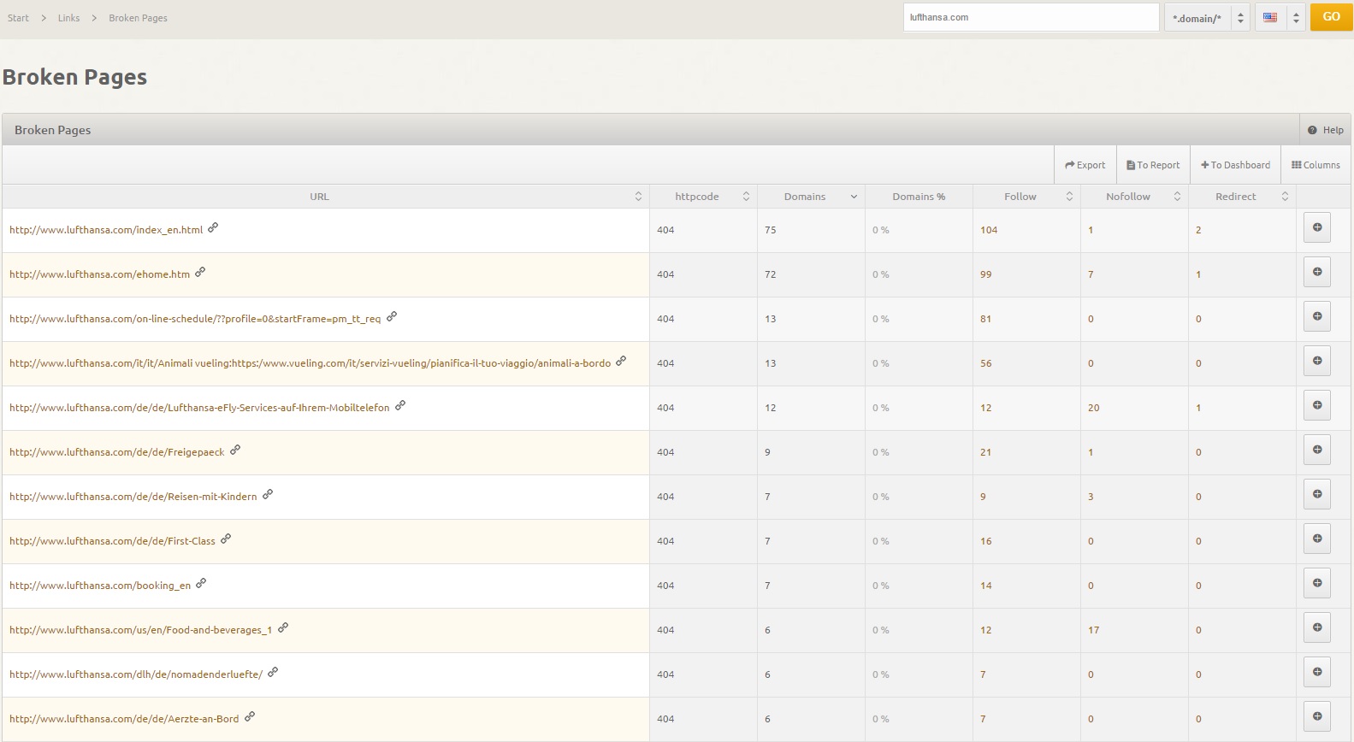Click Domains value 75 in first row

770,230
